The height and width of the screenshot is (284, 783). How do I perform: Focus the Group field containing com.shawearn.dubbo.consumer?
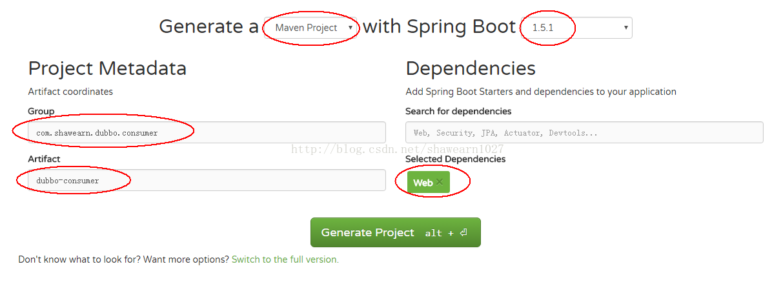click(207, 132)
